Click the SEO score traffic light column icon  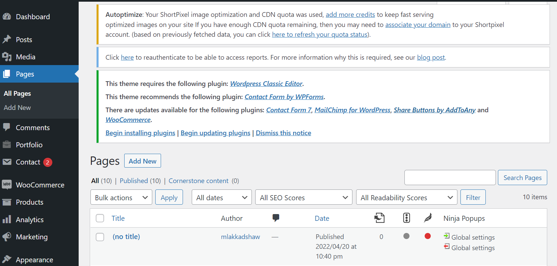pos(406,218)
